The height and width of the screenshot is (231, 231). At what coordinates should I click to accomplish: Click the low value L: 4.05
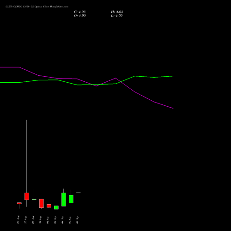pos(117,16)
